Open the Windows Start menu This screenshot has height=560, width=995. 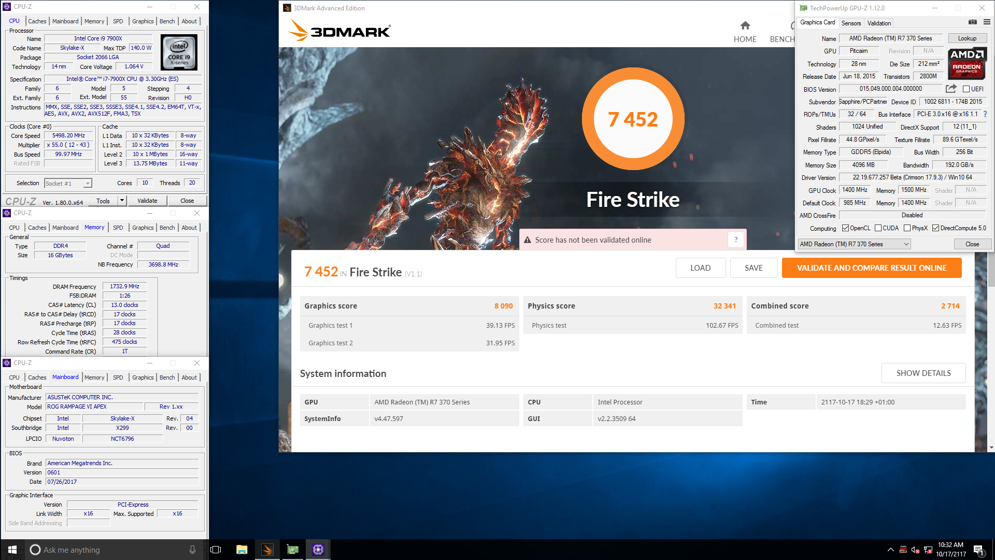click(x=12, y=550)
